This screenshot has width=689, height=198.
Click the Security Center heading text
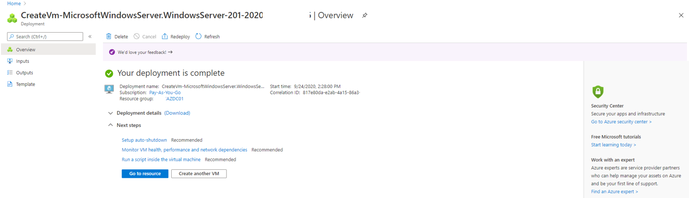tap(607, 106)
